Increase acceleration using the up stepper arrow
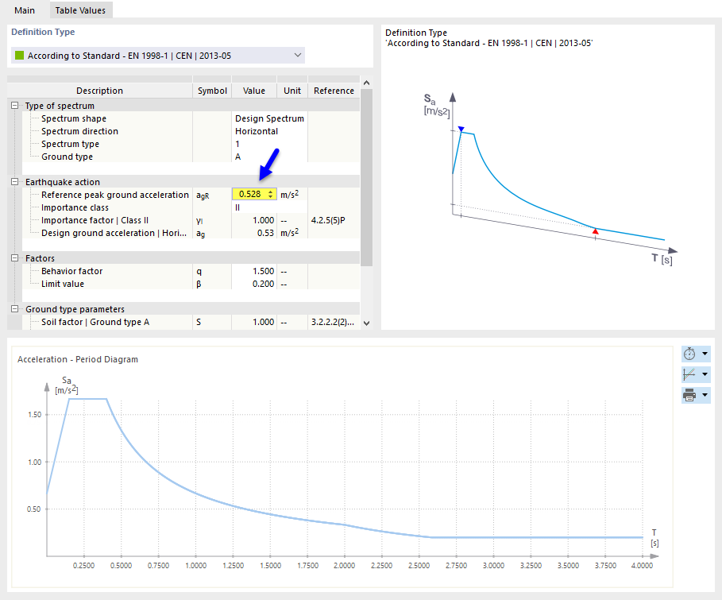Viewport: 722px width, 600px height. coord(270,191)
